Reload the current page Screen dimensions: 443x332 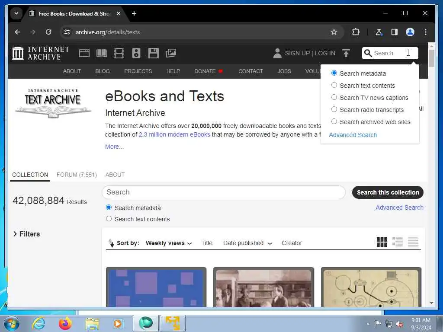pos(48,32)
